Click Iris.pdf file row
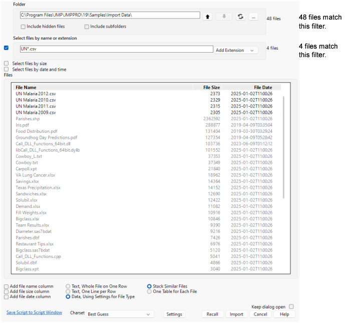349x323 pixels. [144, 125]
